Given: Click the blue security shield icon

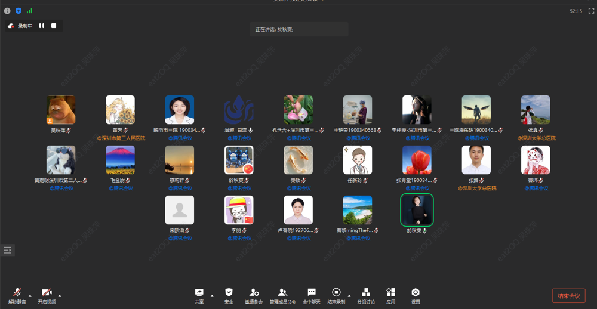Looking at the screenshot, I should click(18, 11).
